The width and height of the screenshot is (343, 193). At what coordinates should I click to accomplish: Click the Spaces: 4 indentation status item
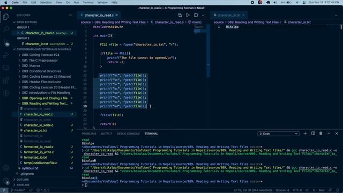282,190
